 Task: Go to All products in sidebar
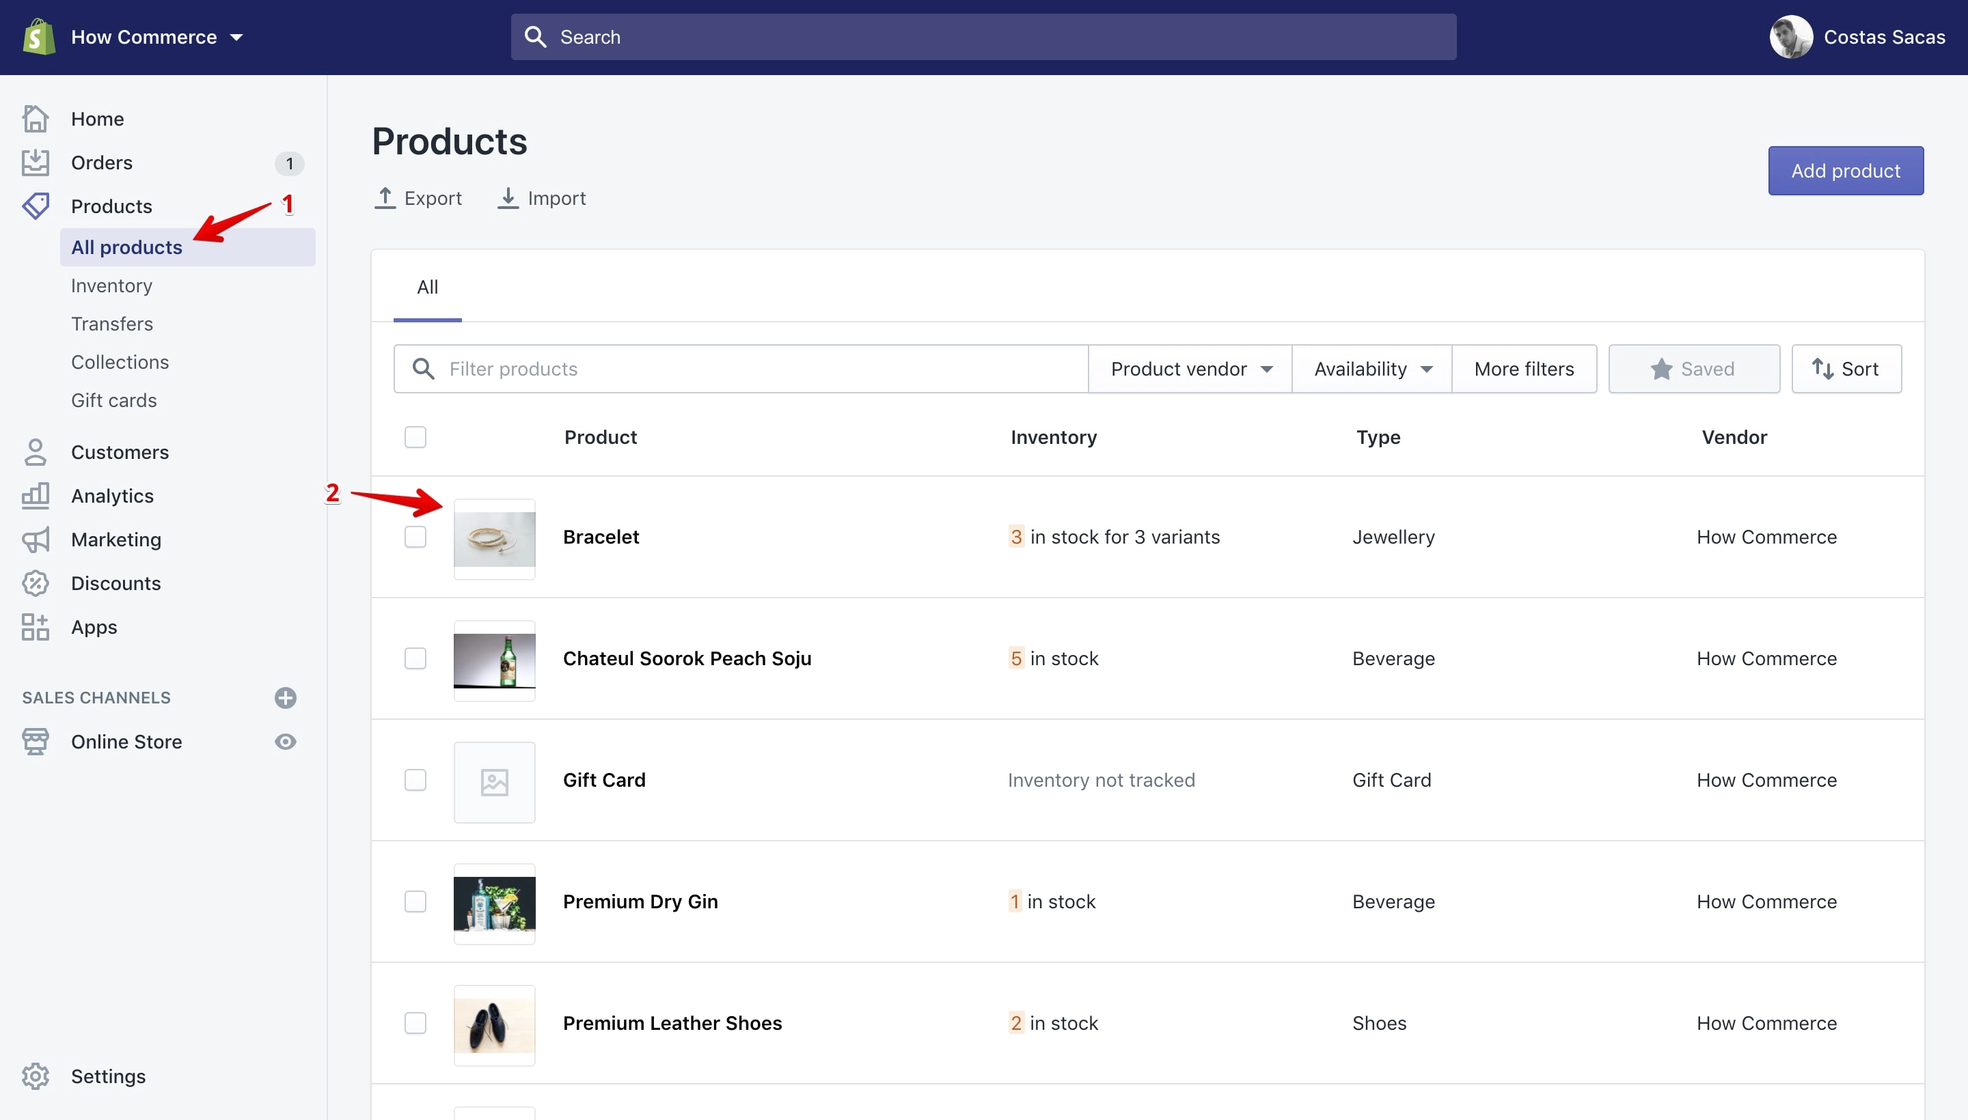point(188,247)
